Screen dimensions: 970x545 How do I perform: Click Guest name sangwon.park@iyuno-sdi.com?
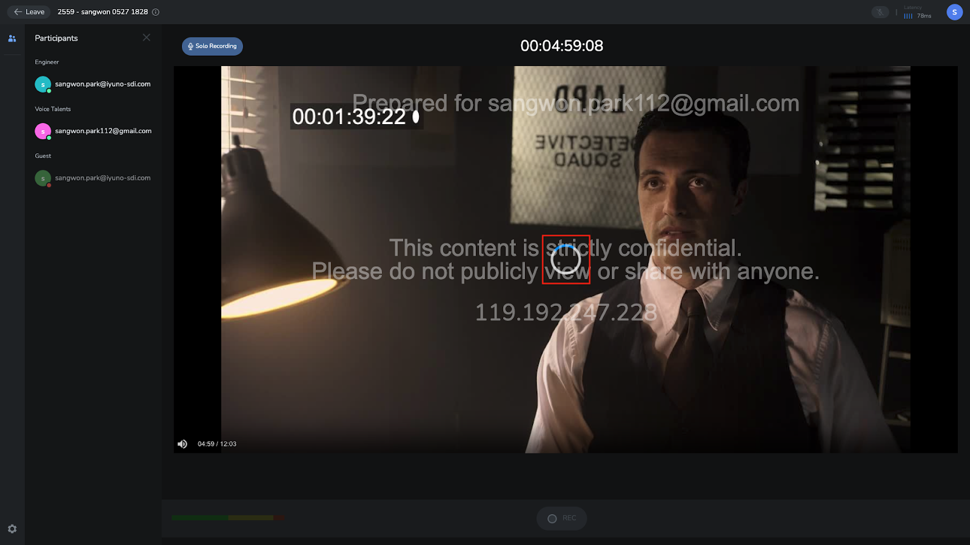point(103,178)
